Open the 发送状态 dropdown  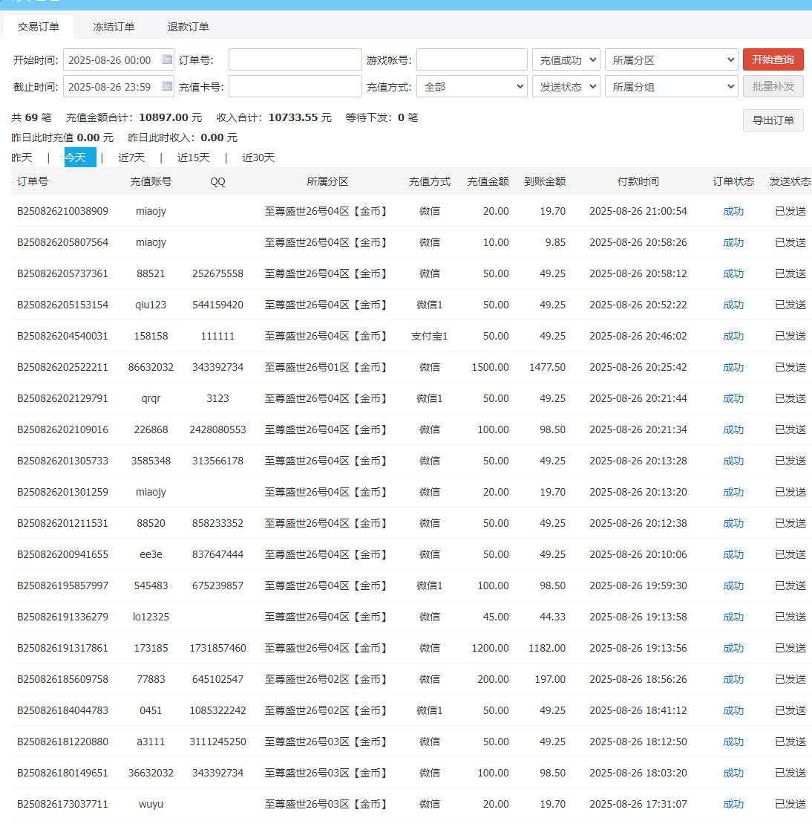(x=566, y=87)
